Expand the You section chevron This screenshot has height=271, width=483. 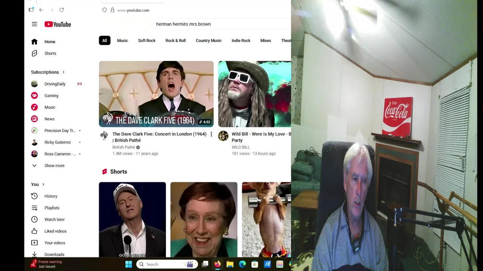[43, 184]
